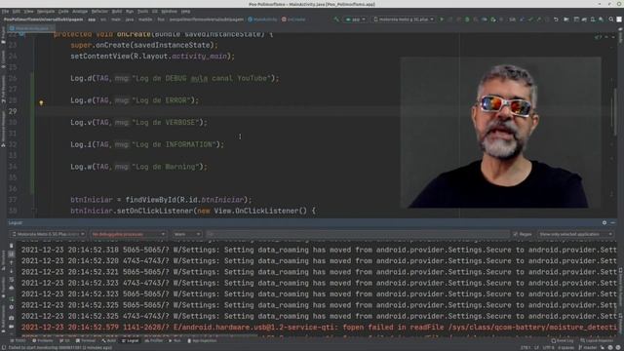Click 'setContentView(R.layout.activity_main)' code line
This screenshot has height=351, width=624.
pyautogui.click(x=152, y=57)
